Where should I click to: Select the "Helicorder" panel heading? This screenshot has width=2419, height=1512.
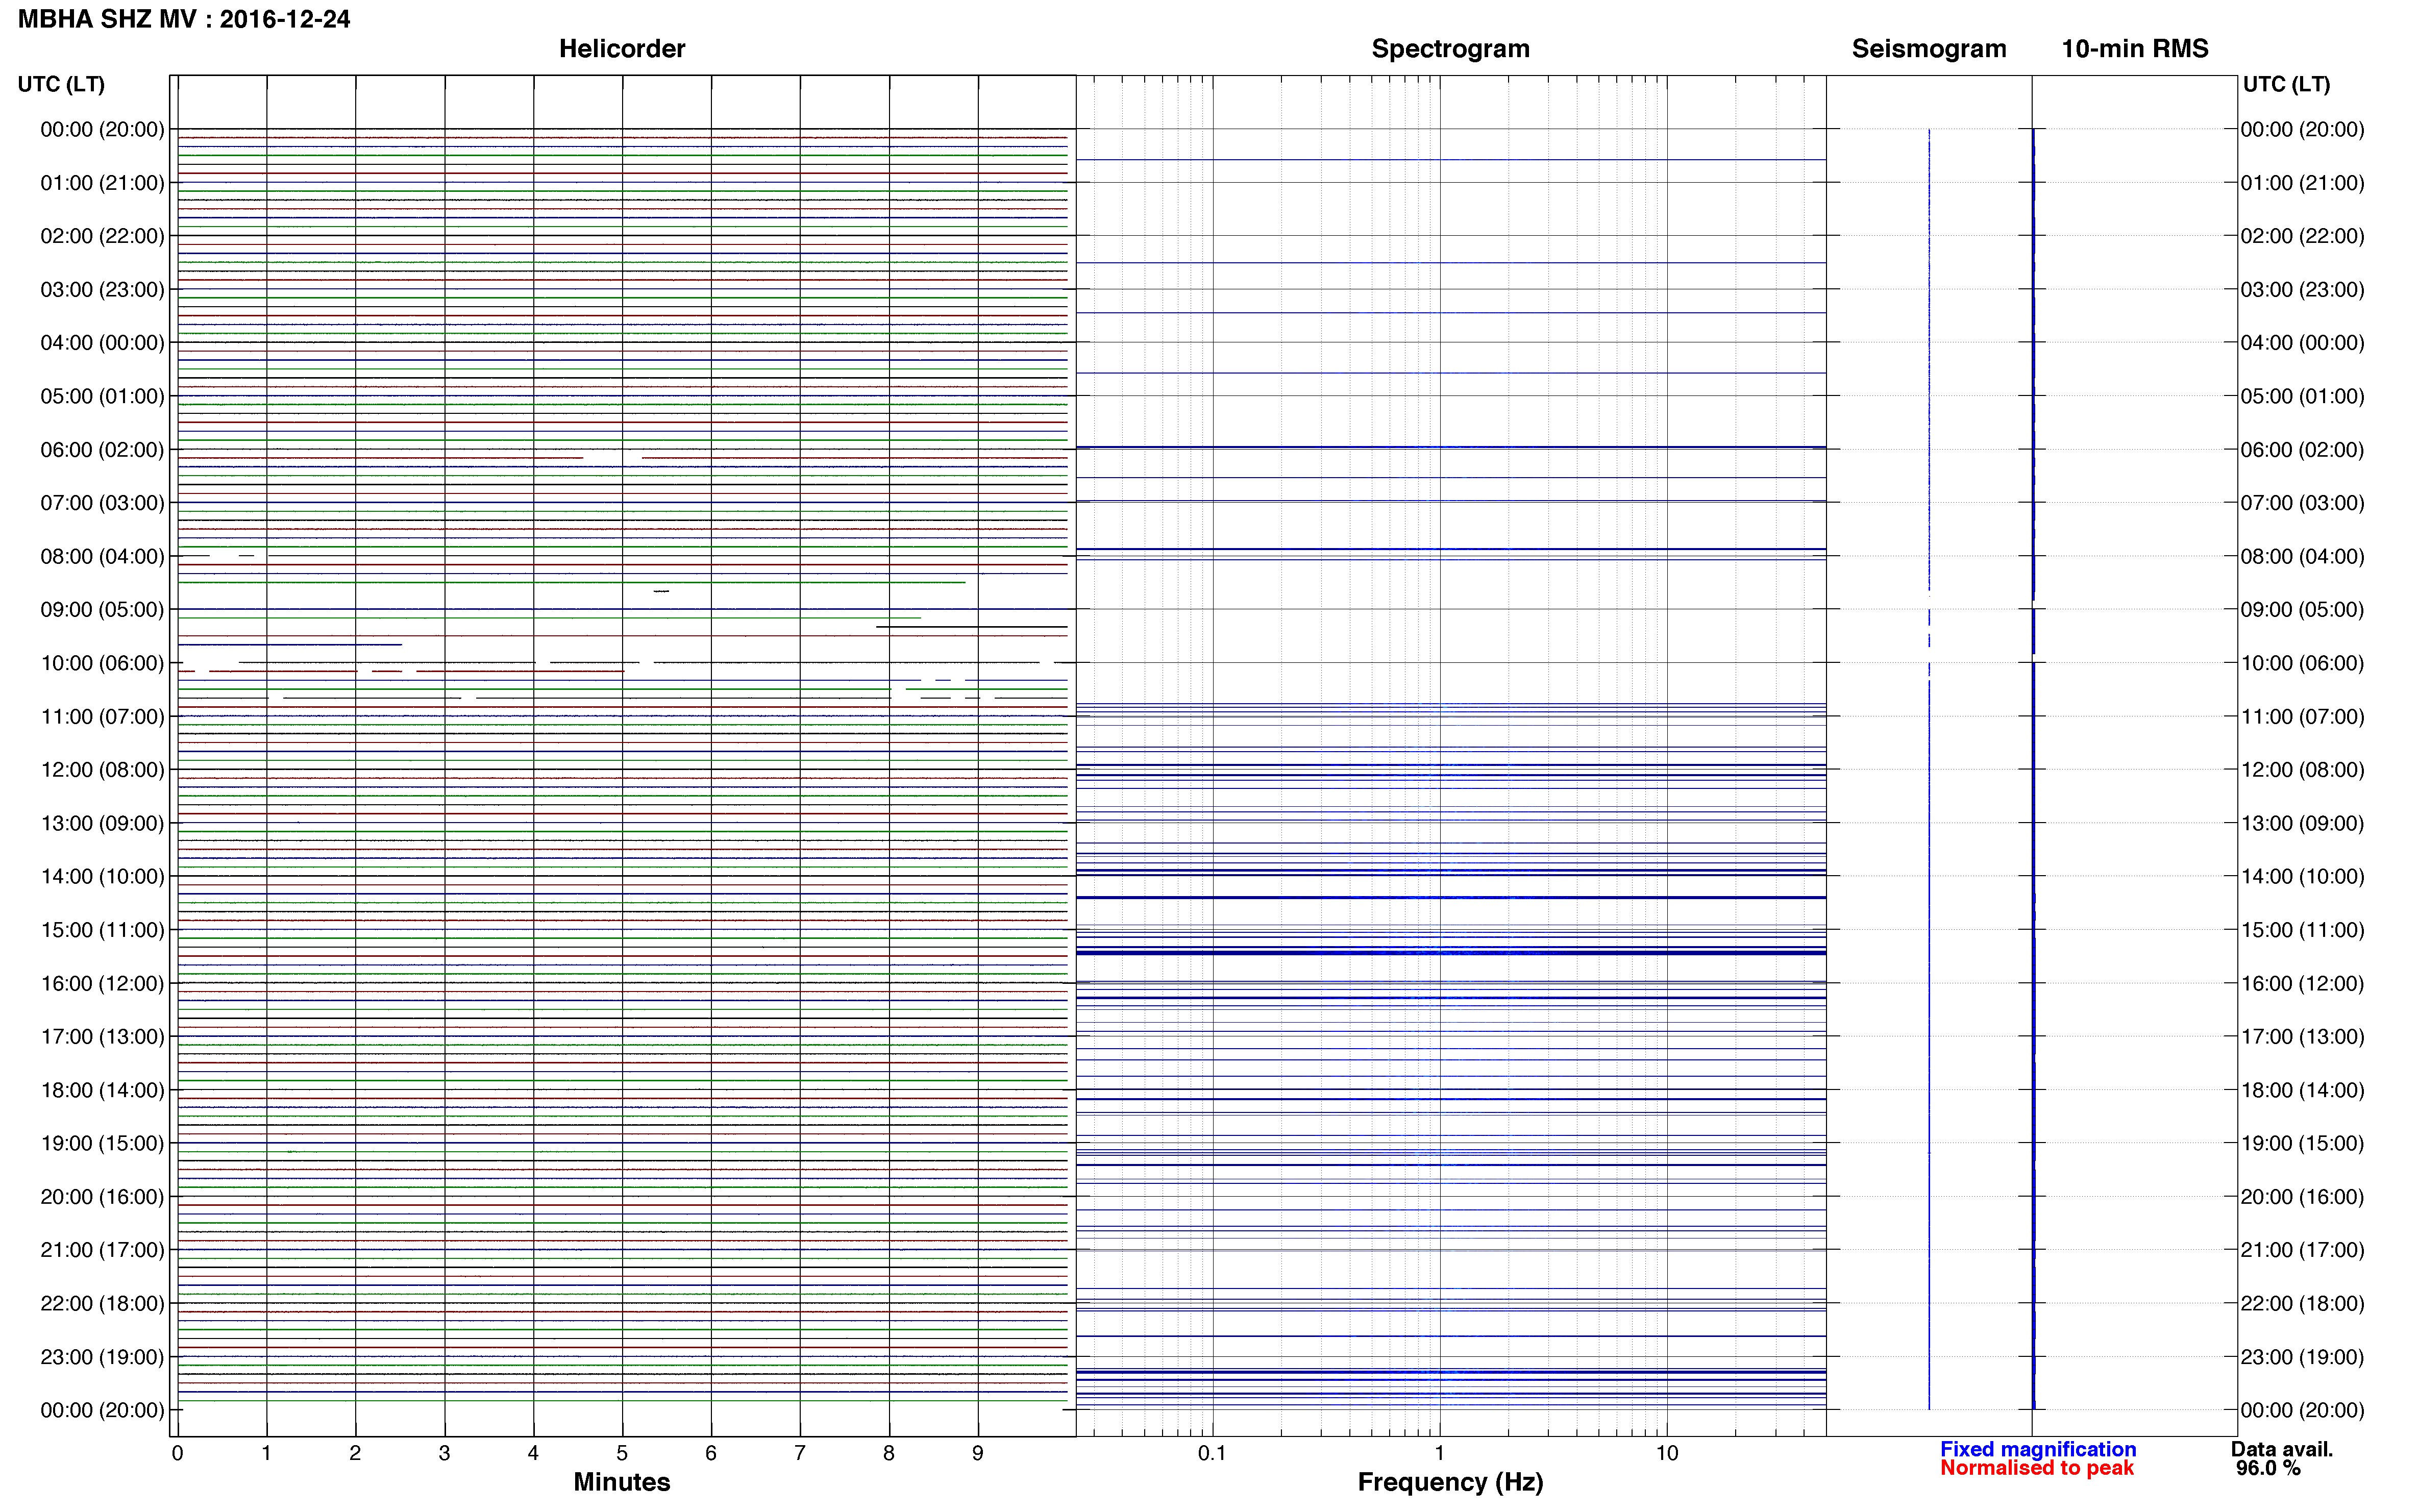tap(622, 49)
